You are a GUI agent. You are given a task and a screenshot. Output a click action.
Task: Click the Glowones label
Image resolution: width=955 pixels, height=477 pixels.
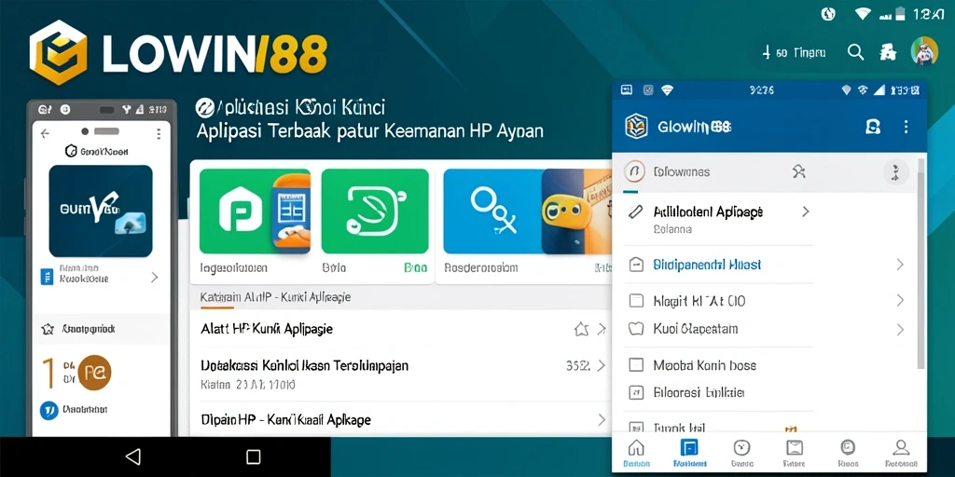click(681, 172)
